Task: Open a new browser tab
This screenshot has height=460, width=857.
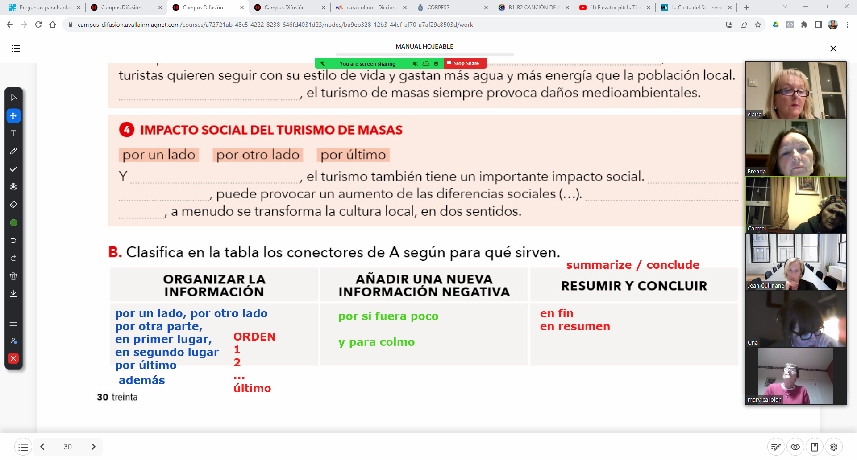Action: coord(747,8)
